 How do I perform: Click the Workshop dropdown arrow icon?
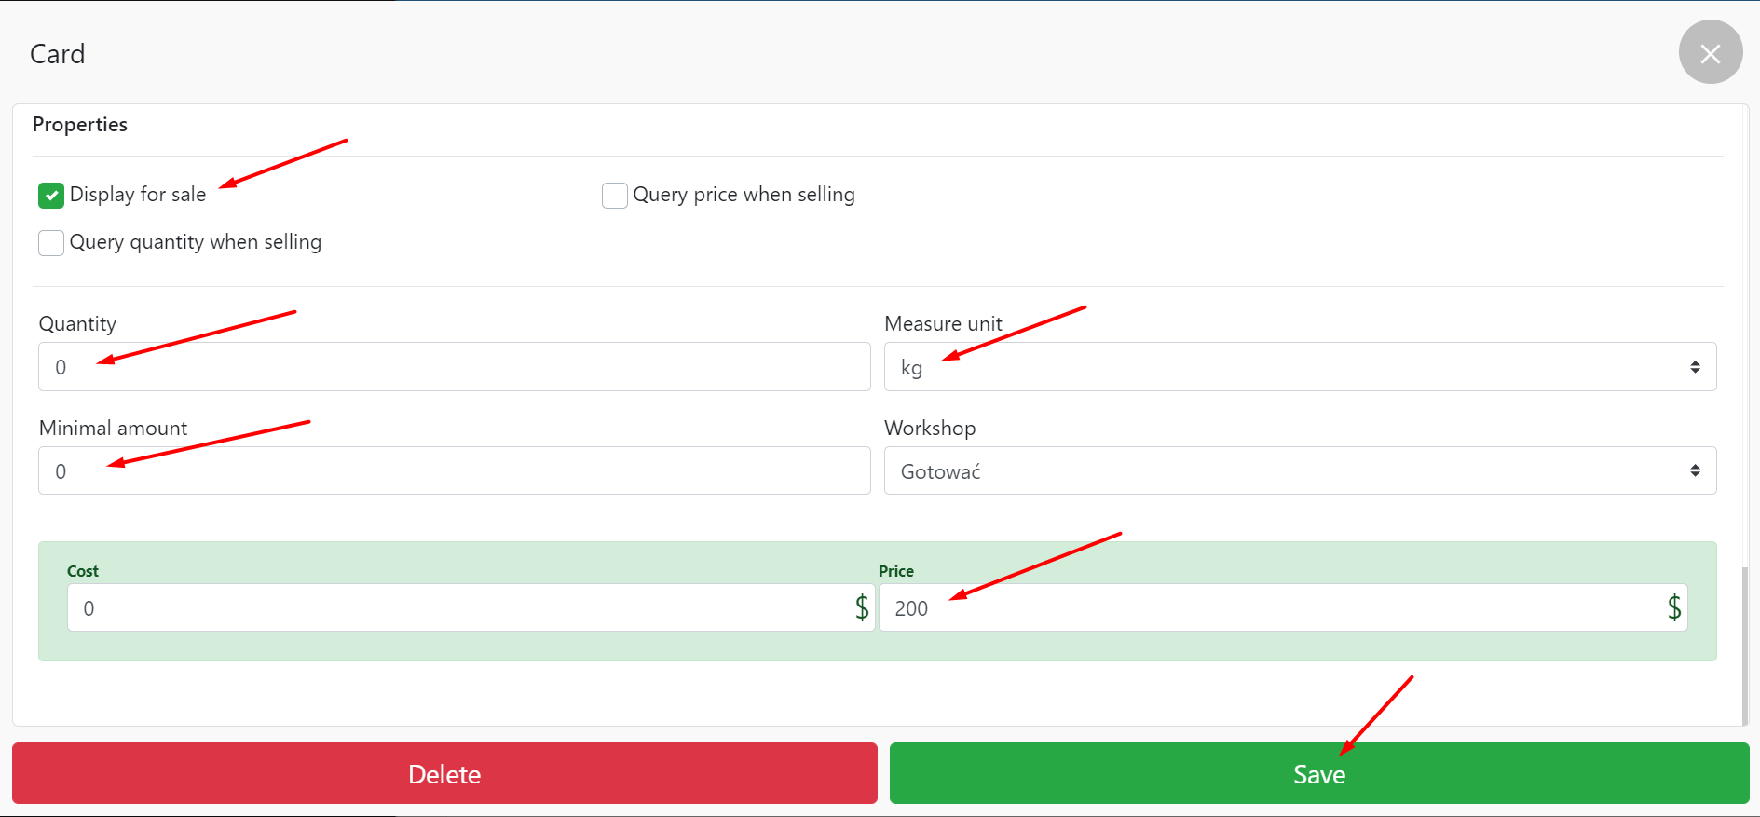tap(1695, 471)
